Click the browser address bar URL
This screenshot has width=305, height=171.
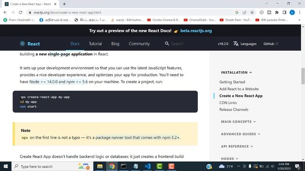[67, 12]
